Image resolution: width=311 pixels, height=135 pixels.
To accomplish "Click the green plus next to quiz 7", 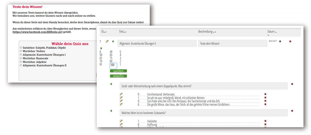I will coord(113,41).
